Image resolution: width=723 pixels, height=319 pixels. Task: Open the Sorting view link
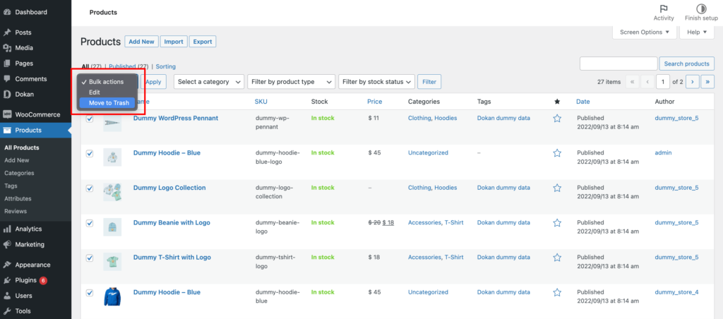coord(165,67)
